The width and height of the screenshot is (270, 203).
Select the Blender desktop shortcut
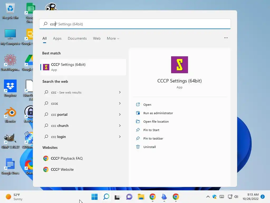[x=10, y=115]
